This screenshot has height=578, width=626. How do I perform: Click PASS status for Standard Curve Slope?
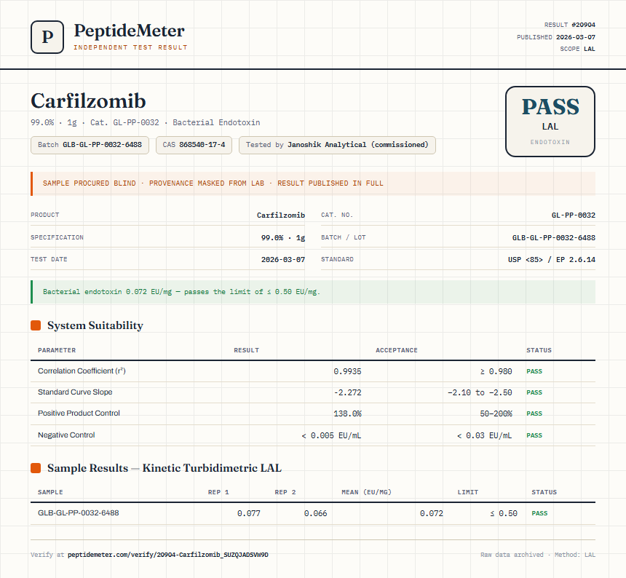[534, 392]
